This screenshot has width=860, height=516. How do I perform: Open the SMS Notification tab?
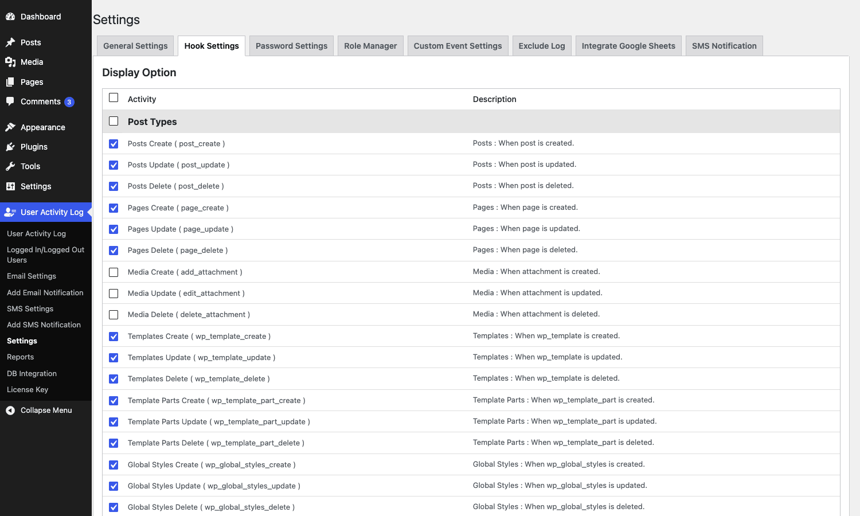pos(724,46)
